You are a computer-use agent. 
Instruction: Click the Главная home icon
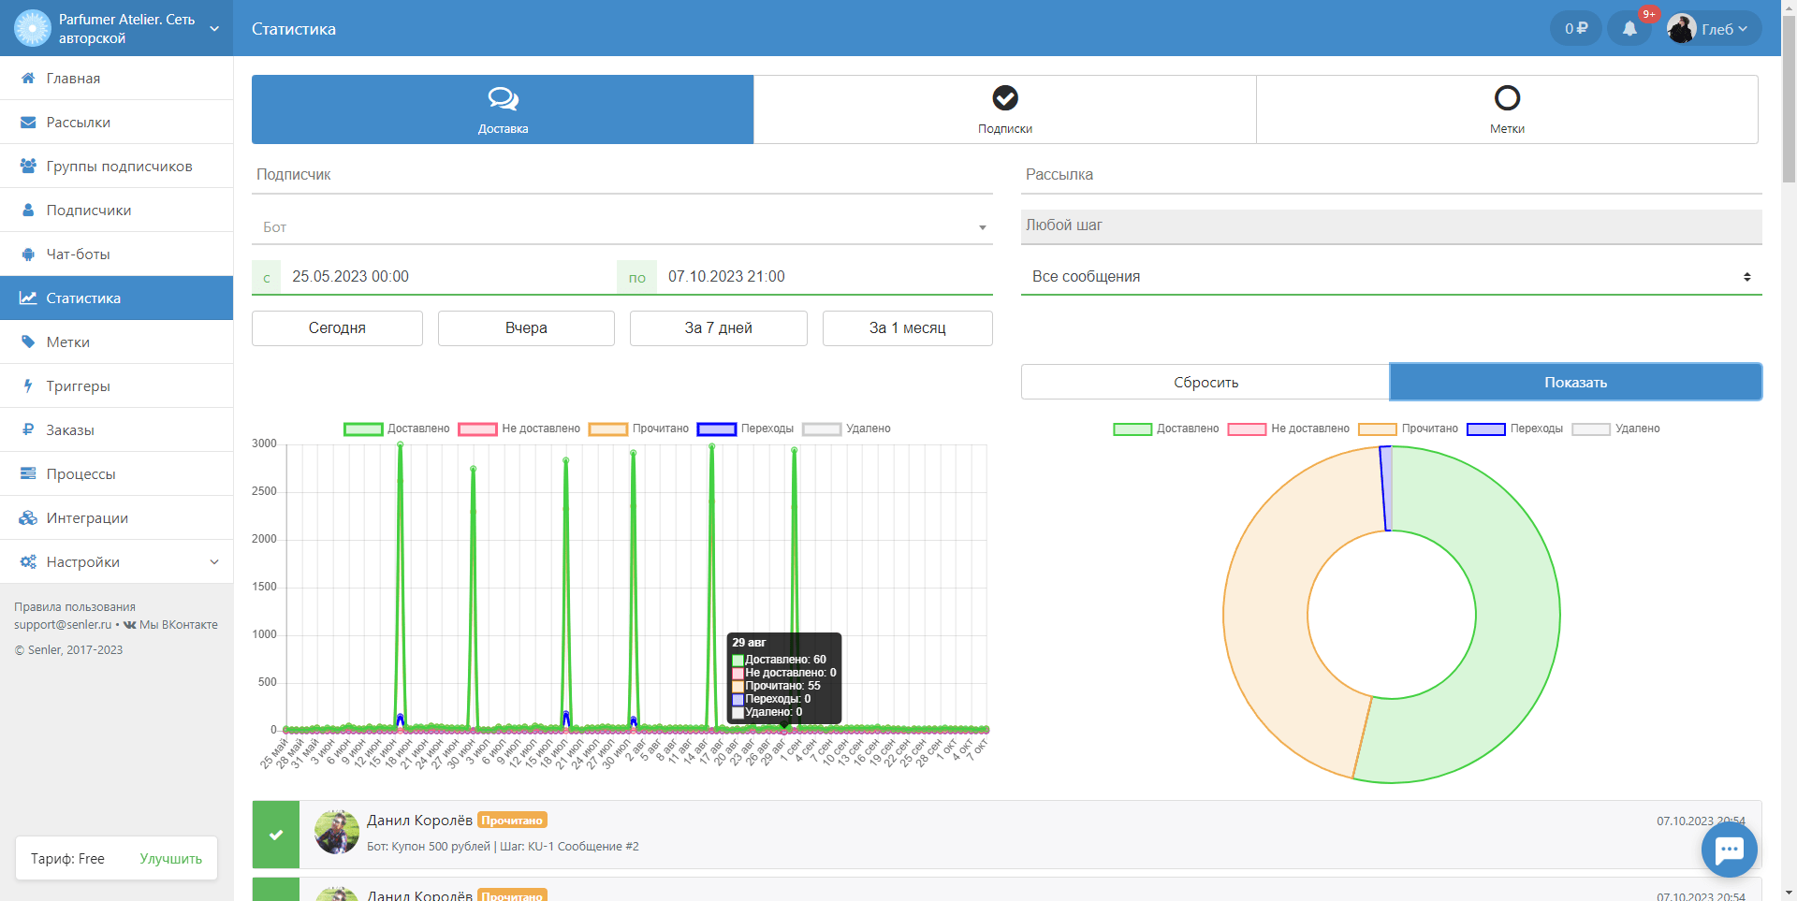point(28,79)
